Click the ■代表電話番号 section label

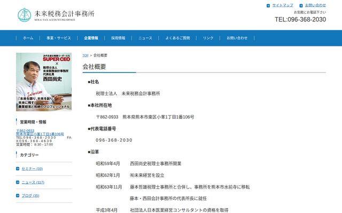coord(102,129)
